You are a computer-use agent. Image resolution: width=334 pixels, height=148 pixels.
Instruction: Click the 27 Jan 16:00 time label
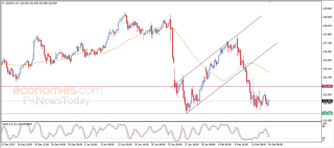pos(192,144)
